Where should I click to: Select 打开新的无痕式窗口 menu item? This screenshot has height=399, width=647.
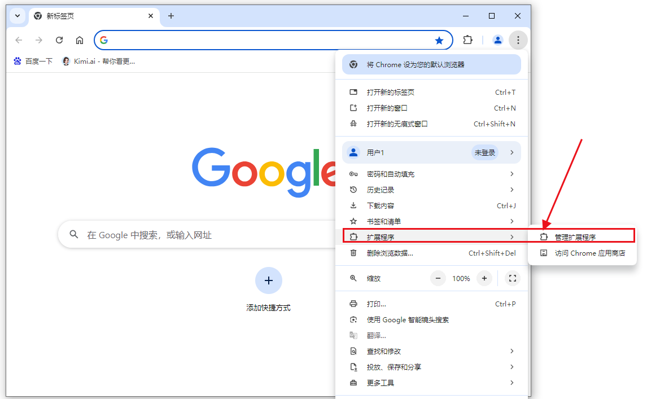pyautogui.click(x=431, y=124)
